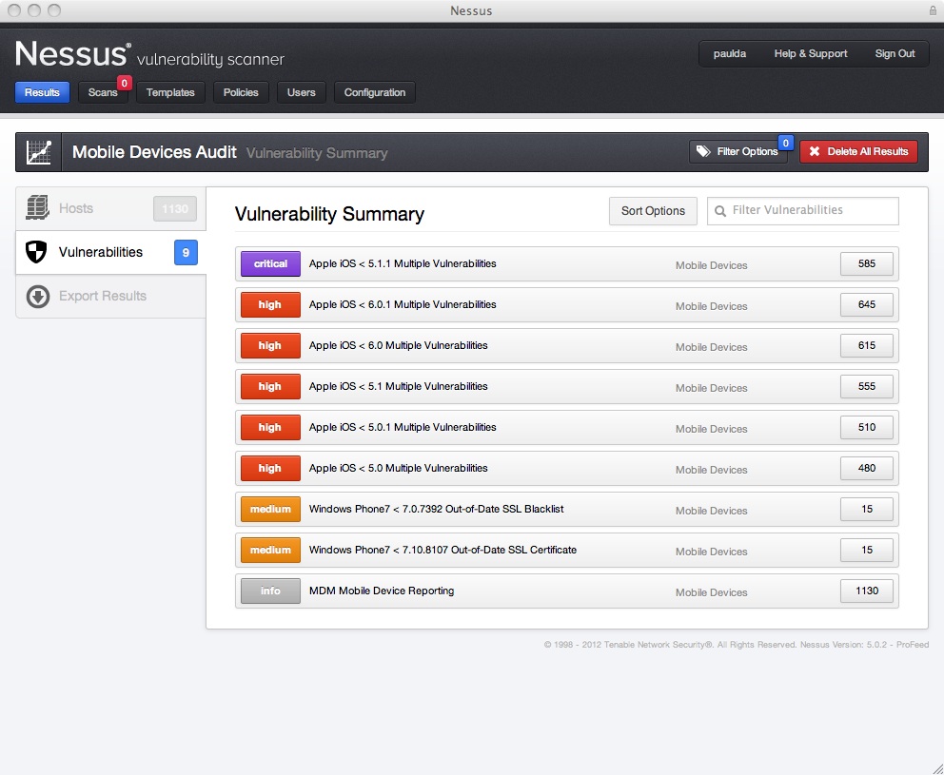This screenshot has height=775, width=944.
Task: Click the paulda user link
Action: click(730, 53)
